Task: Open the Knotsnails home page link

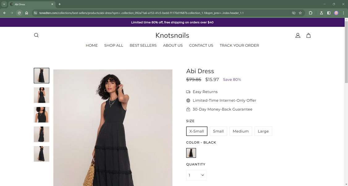Action: coord(172,35)
